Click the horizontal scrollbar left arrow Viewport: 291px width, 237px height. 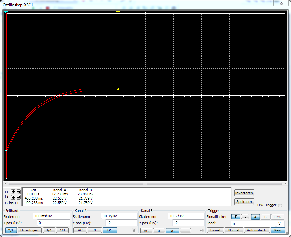tap(5, 184)
